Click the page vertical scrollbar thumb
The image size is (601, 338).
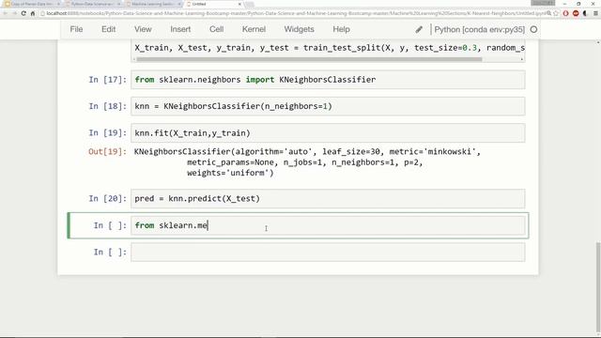[598, 288]
